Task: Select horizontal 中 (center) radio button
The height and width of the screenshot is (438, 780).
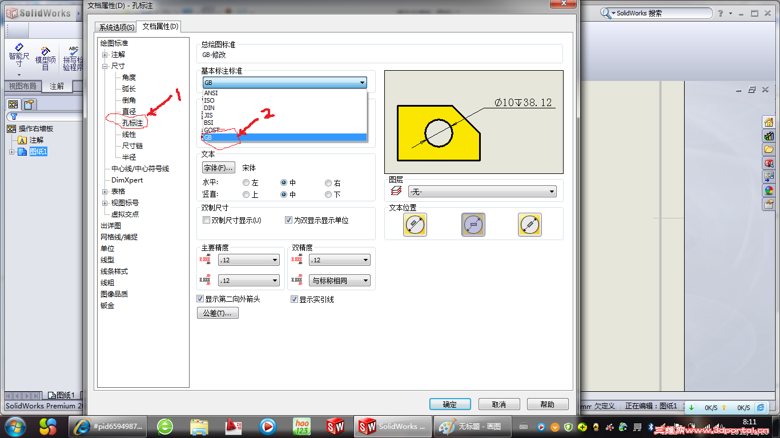Action: point(284,183)
